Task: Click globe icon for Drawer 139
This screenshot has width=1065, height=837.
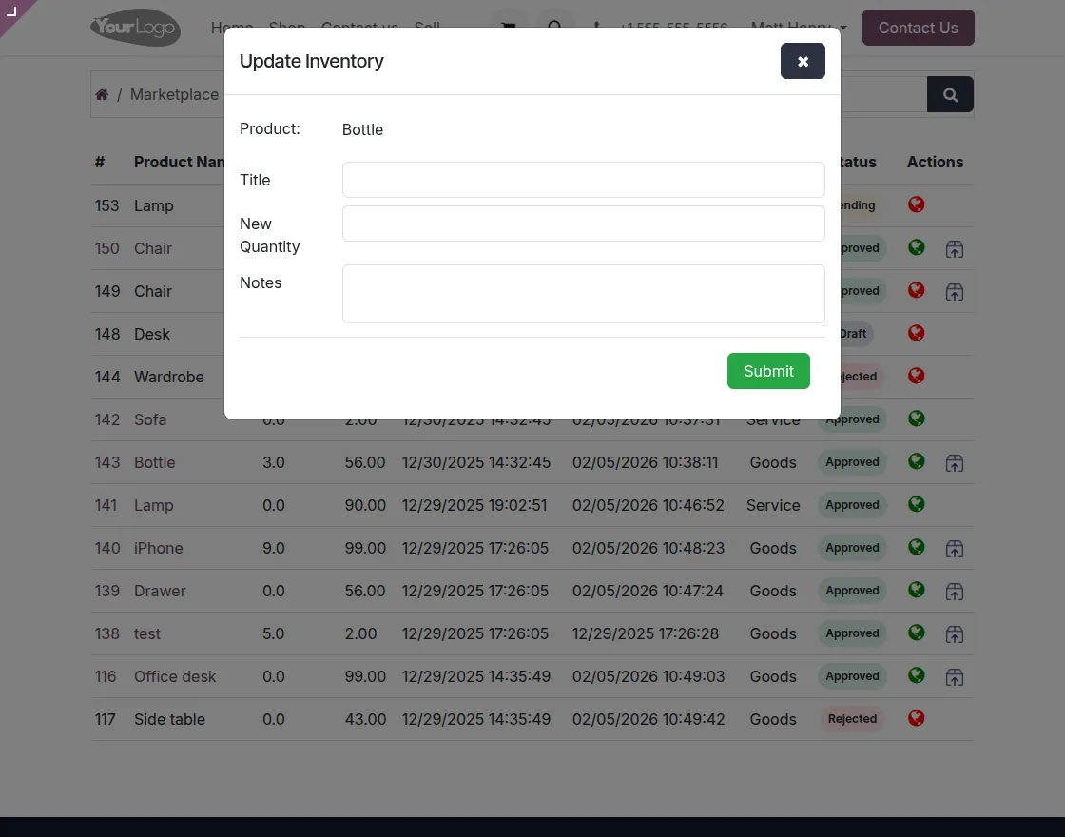Action: click(917, 590)
